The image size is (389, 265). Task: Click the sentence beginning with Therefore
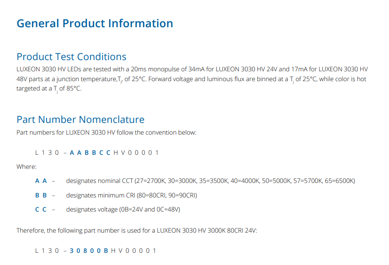[137, 230]
